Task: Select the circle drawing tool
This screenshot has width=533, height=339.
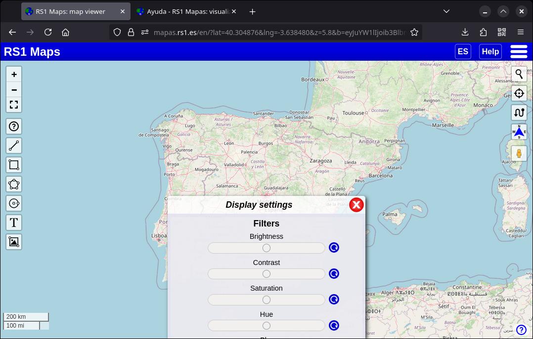Action: click(x=14, y=203)
